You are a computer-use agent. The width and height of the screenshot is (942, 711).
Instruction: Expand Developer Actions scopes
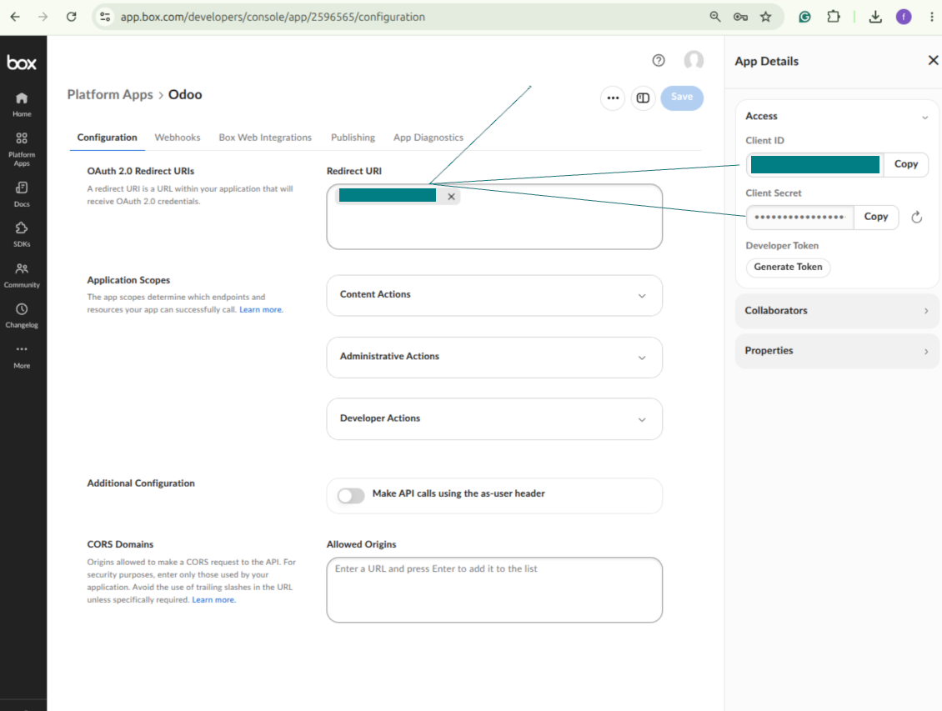pos(494,419)
